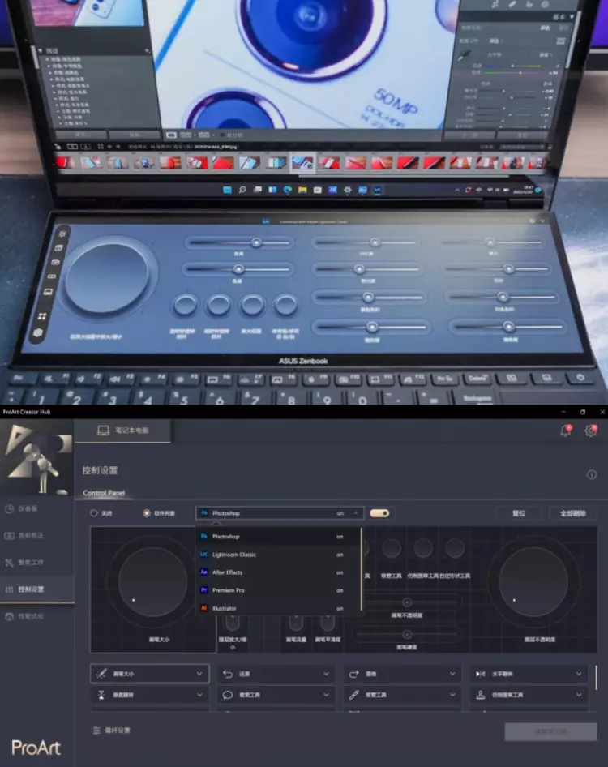The width and height of the screenshot is (608, 767).
Task: Go to 控制设置 in left sidebar
Action: click(x=37, y=589)
